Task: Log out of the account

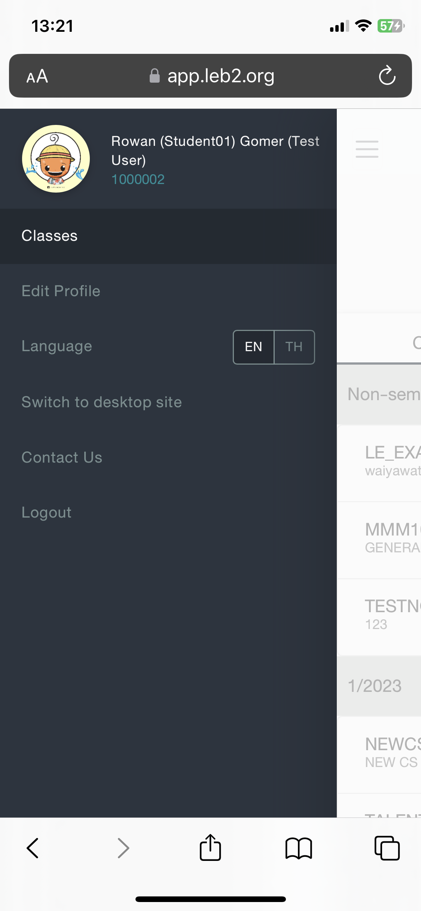Action: [46, 512]
